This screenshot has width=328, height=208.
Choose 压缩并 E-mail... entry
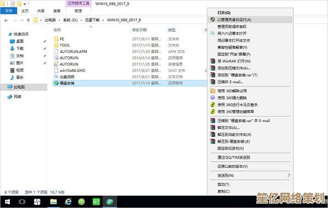pyautogui.click(x=230, y=82)
